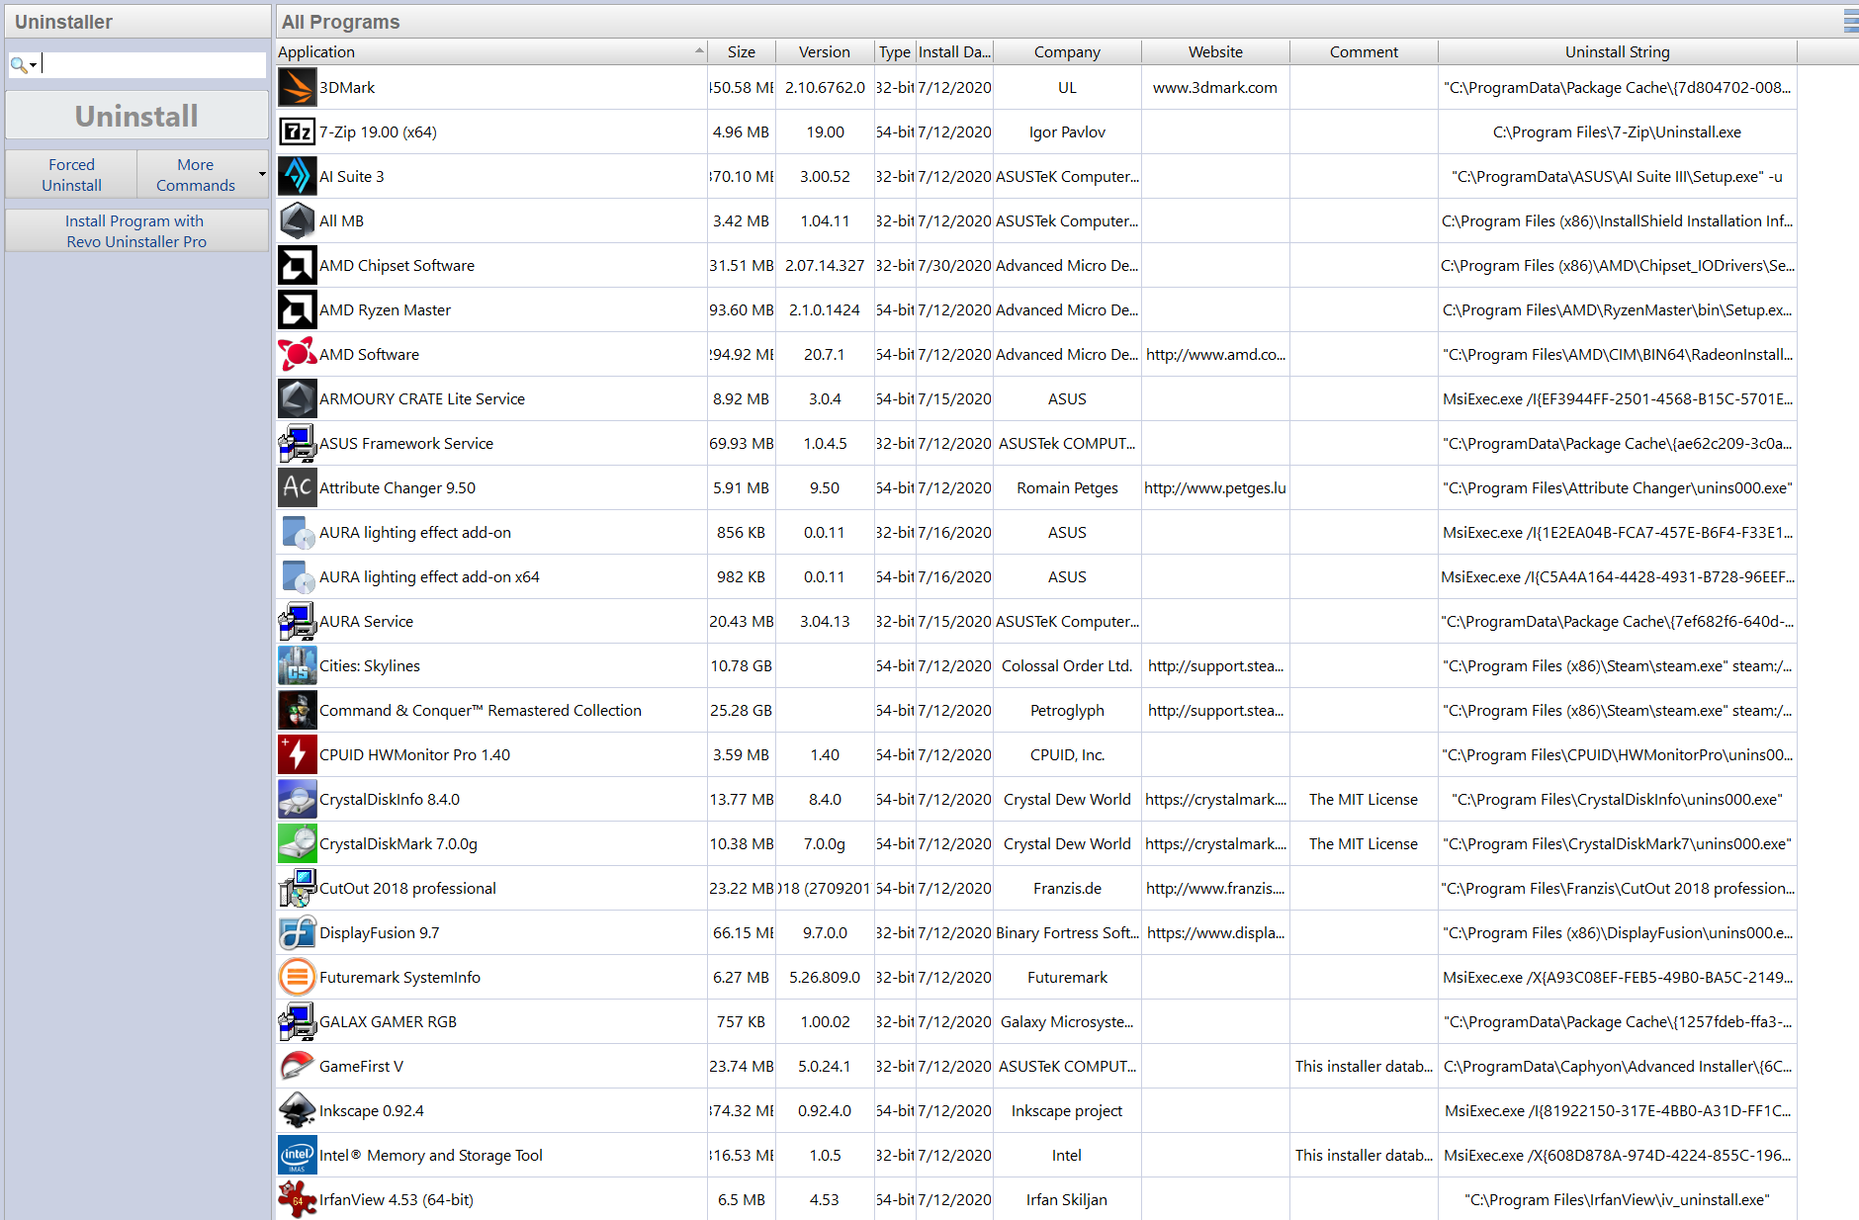Select the Colossal Order Ltd. company cell
The image size is (1859, 1220).
(1067, 665)
